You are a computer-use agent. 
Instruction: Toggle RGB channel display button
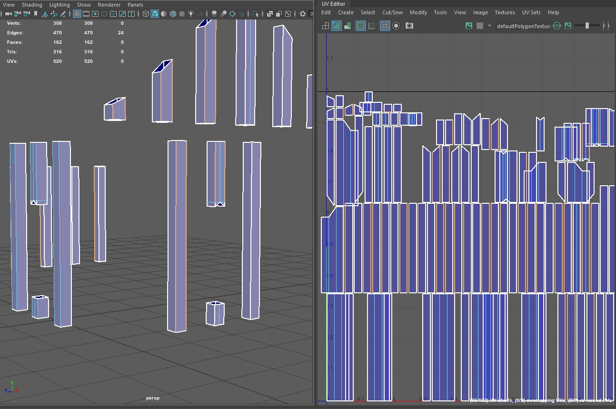[x=556, y=26]
